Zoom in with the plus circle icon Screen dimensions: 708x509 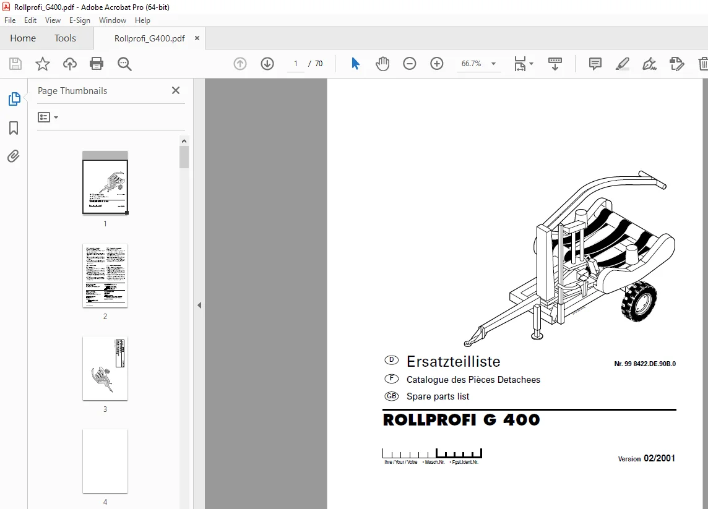437,64
